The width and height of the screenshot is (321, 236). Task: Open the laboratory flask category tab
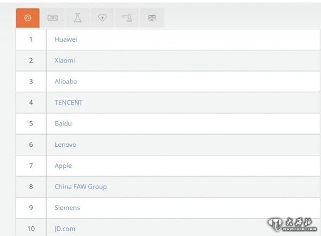(x=78, y=18)
